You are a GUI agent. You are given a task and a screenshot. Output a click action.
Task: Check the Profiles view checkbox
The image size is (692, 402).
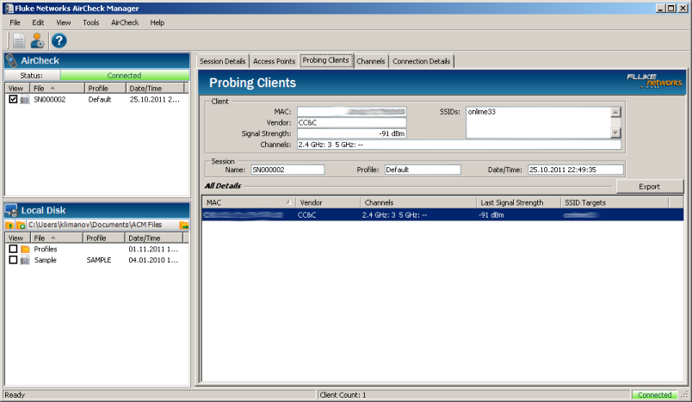click(x=13, y=249)
